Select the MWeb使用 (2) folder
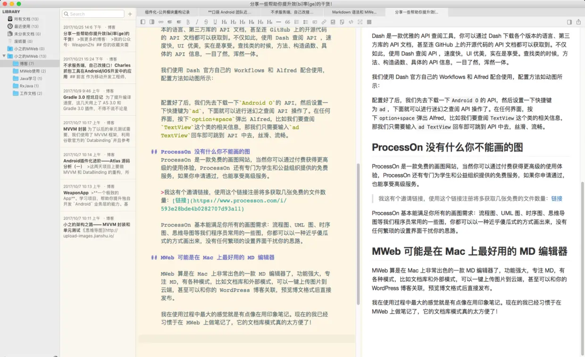 (x=29, y=71)
